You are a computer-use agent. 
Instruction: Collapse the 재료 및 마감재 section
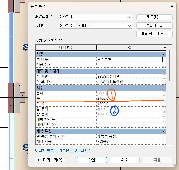point(164,71)
